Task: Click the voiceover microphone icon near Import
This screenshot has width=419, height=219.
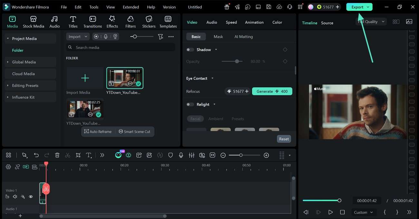Action: [105, 37]
